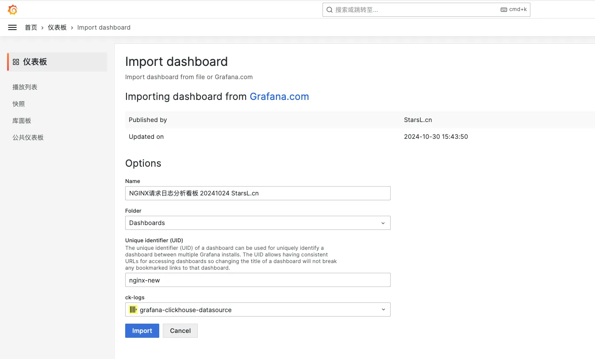
Task: Focus the 搜索或跳转至 search box
Action: coord(426,10)
